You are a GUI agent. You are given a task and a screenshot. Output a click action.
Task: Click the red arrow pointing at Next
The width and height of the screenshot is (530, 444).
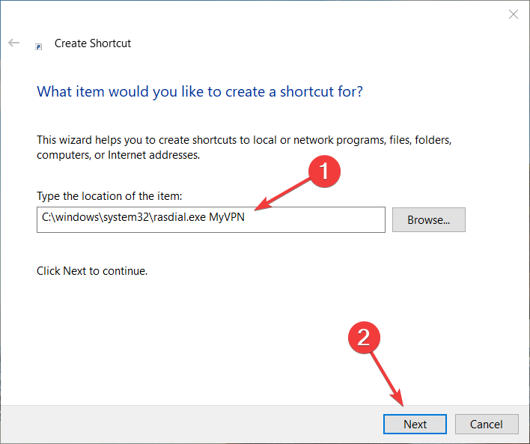tap(387, 379)
